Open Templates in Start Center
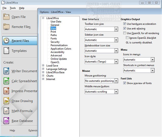The image size is (162, 137). point(19,51)
